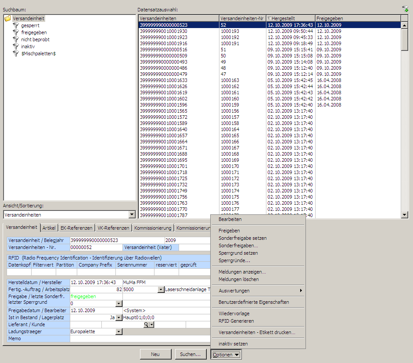Switch to the EK-Referenzen tab

[76, 228]
